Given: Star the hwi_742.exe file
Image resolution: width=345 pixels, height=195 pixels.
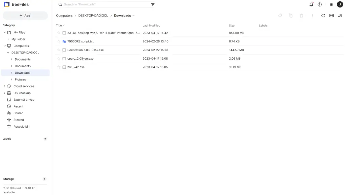Looking at the screenshot, I should 59,67.
